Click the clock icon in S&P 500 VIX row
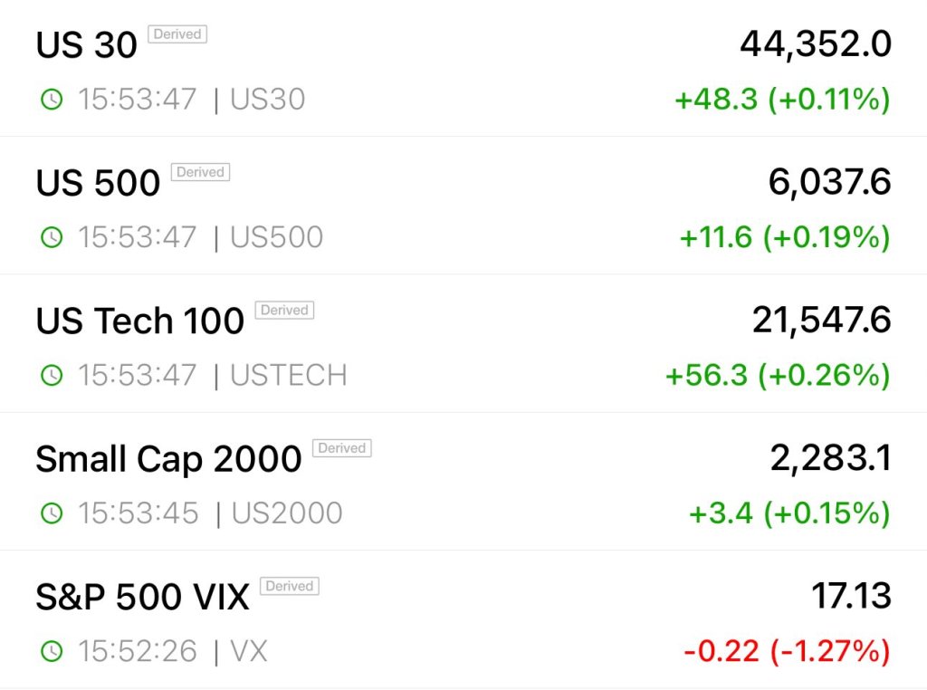The width and height of the screenshot is (927, 690). coord(53,651)
